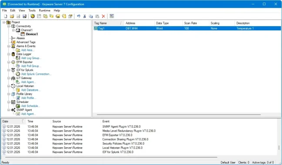The width and height of the screenshot is (282, 165).
Task: Open the Help menu
Action: click(x=57, y=10)
